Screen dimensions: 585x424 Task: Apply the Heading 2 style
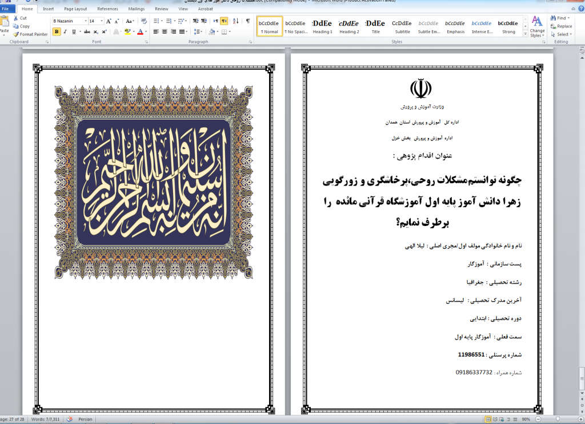pos(349,26)
